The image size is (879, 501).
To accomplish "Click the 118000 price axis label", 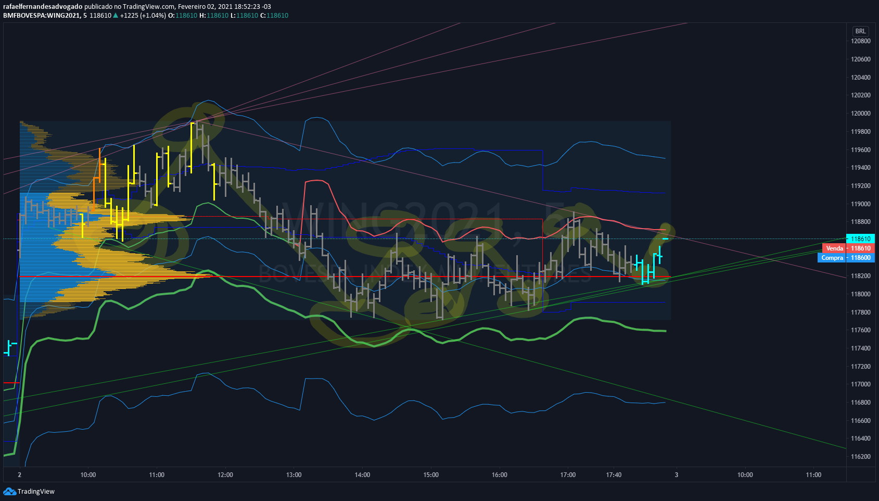I will pos(861,294).
